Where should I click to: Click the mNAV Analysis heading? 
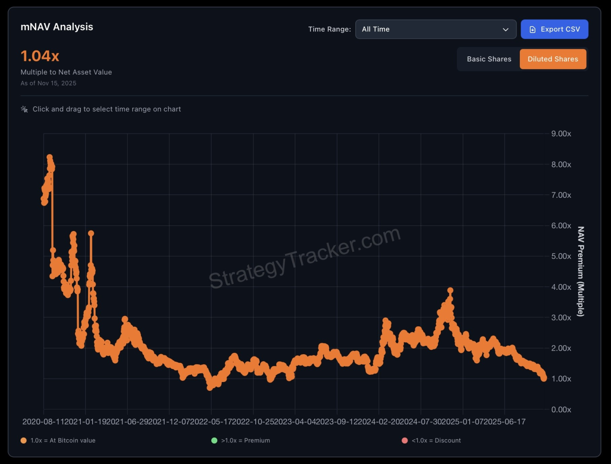[x=57, y=27]
